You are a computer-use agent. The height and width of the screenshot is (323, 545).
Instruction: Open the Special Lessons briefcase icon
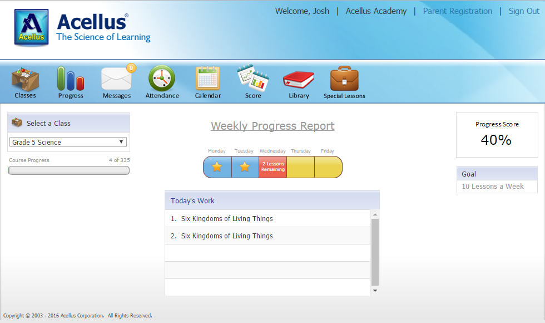click(x=344, y=80)
